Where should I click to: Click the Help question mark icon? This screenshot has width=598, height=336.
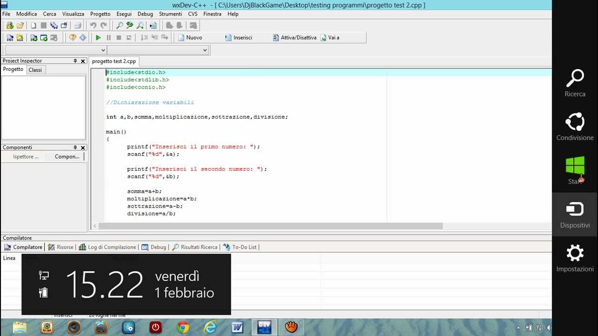(72, 38)
